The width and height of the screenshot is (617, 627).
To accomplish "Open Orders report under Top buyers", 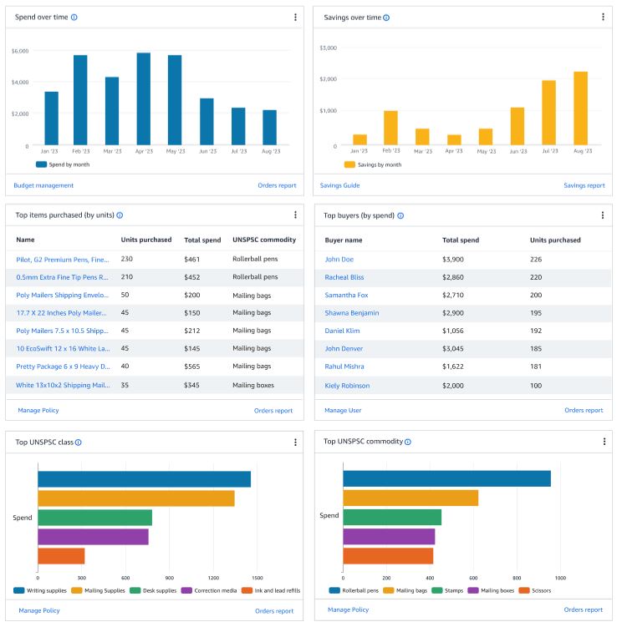I will [x=584, y=410].
